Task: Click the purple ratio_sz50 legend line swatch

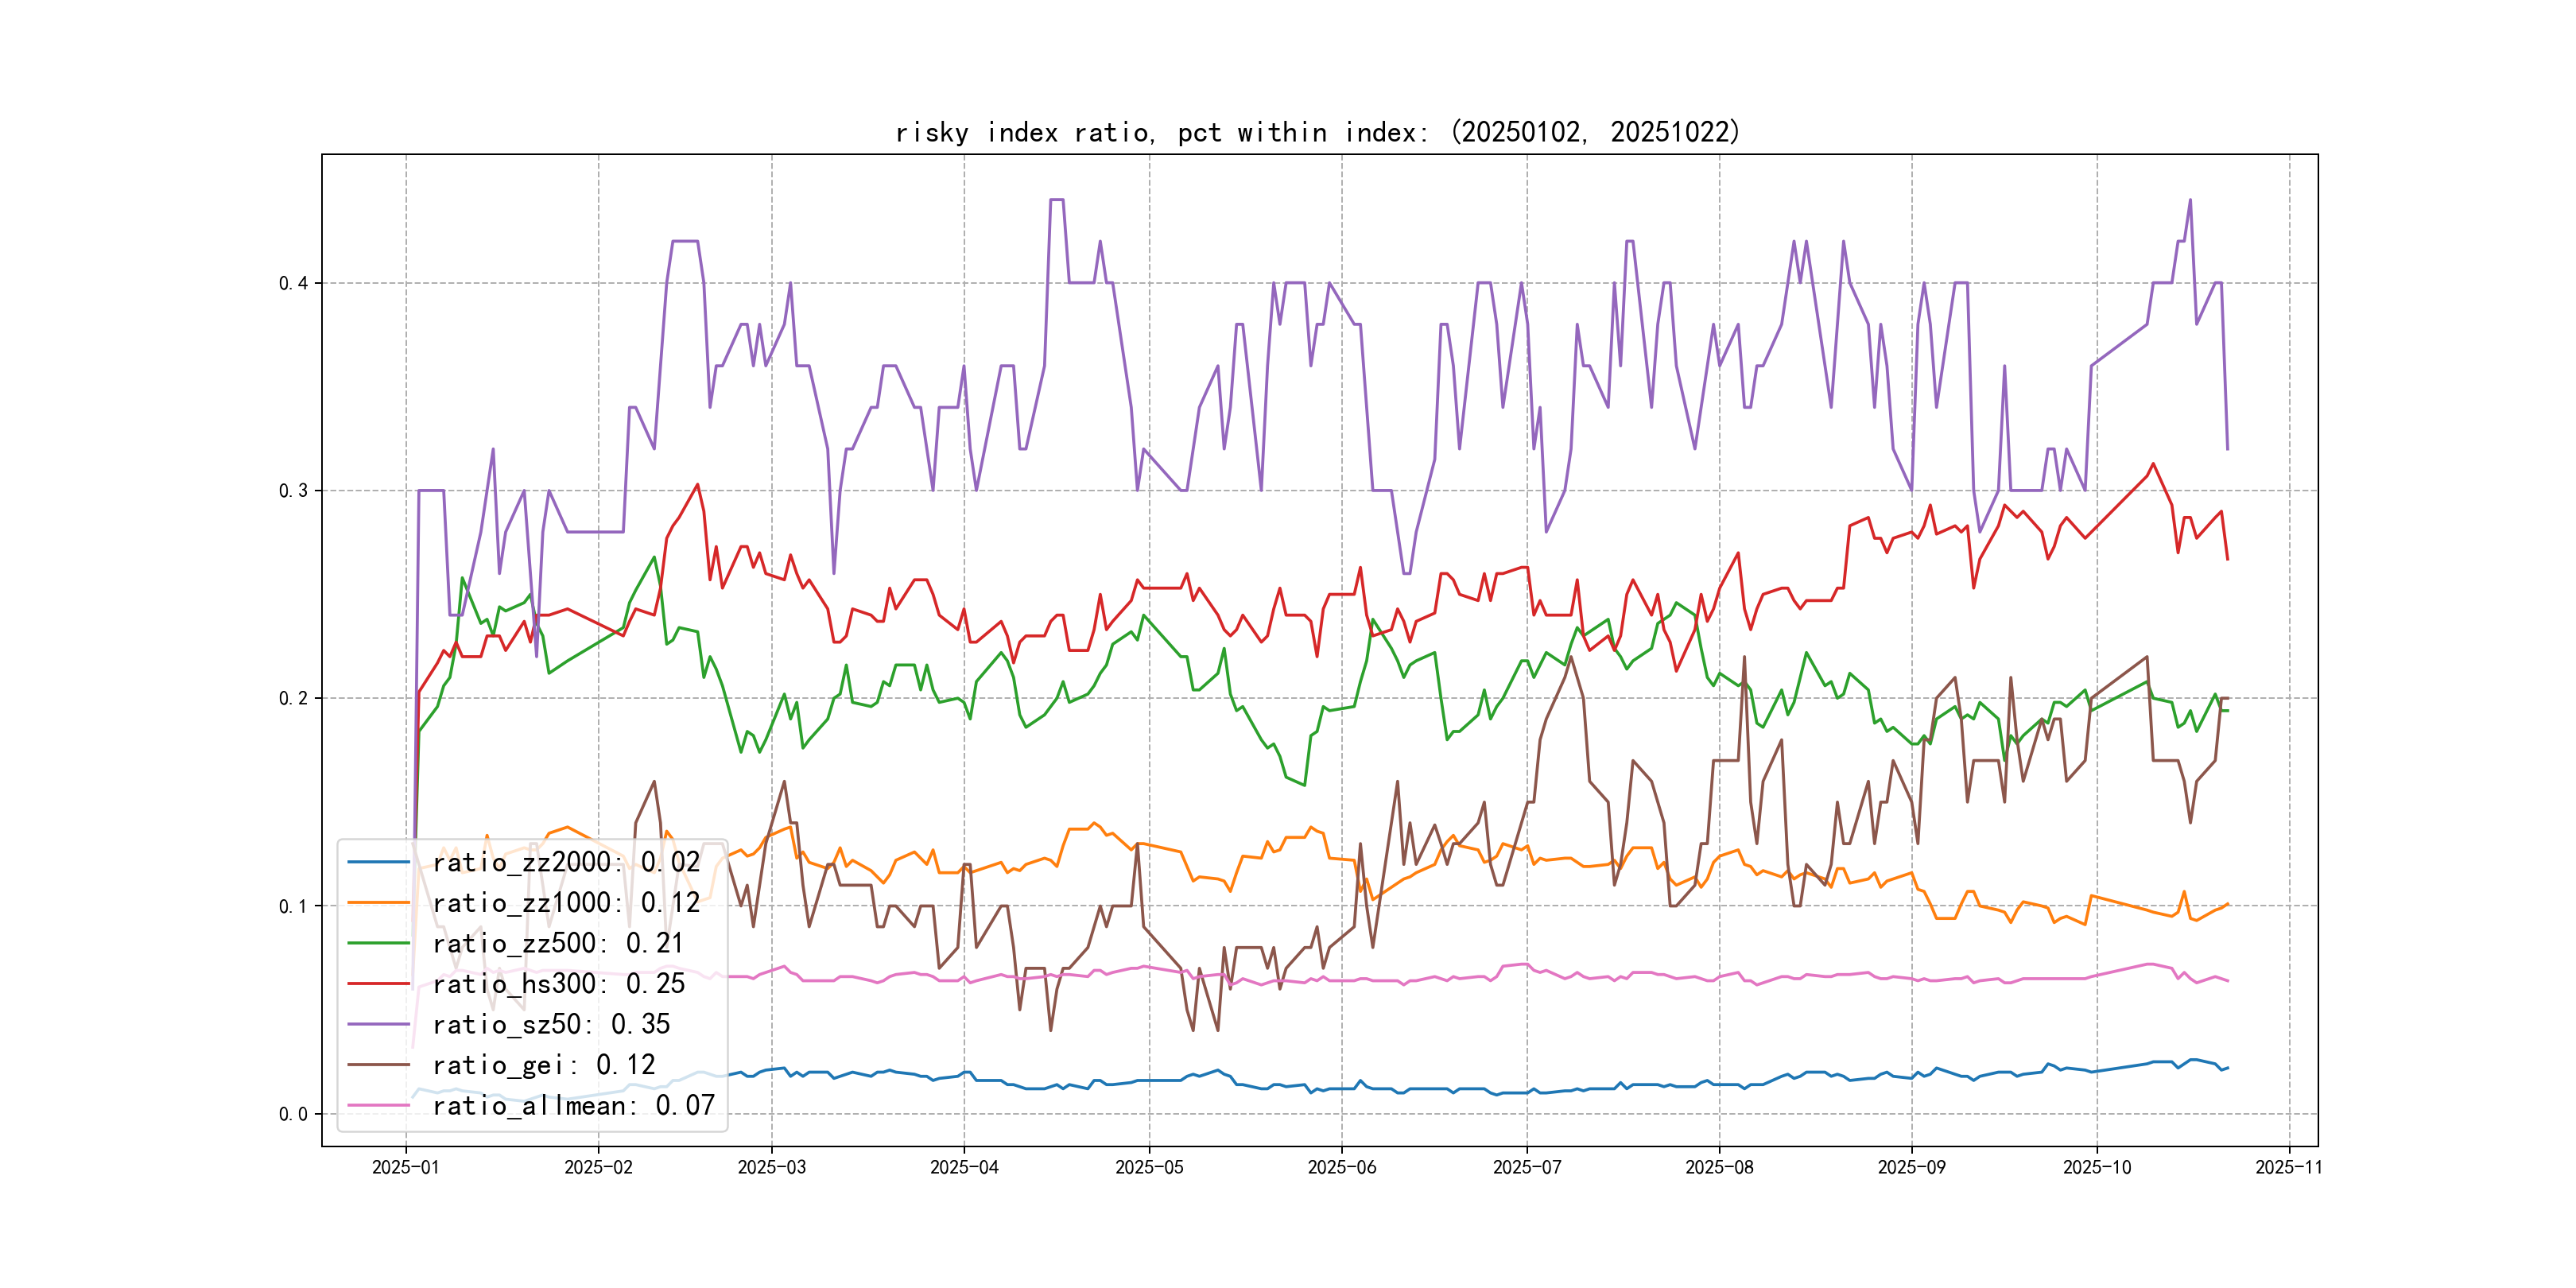Action: pyautogui.click(x=378, y=1024)
